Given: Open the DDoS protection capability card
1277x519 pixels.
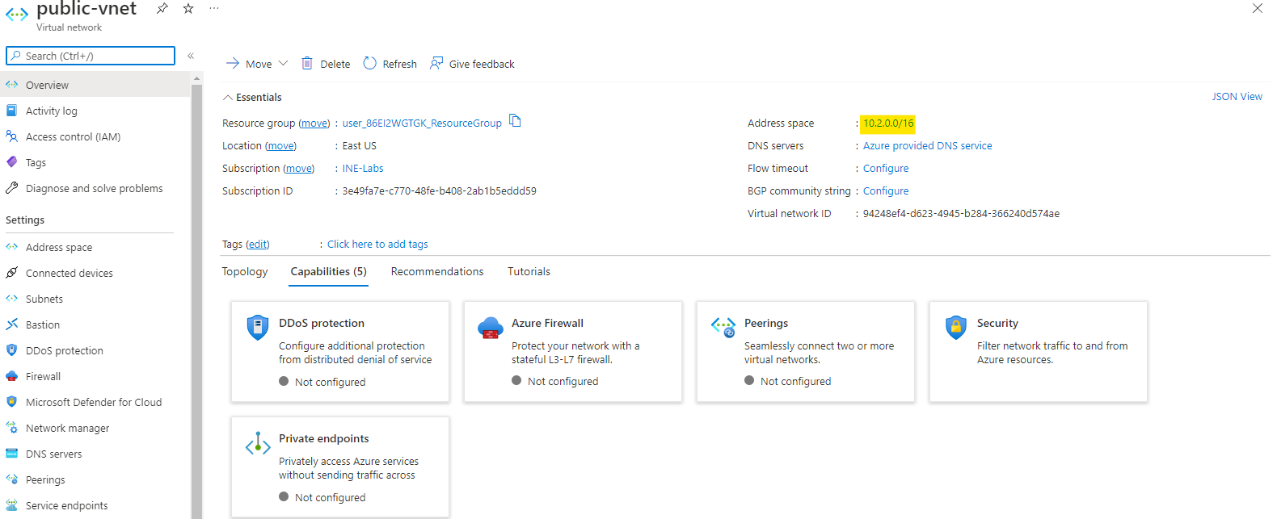Looking at the screenshot, I should pyautogui.click(x=340, y=352).
